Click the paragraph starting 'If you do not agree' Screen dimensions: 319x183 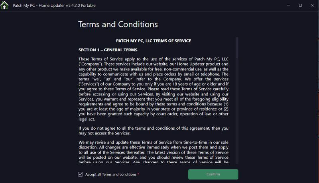(153, 130)
